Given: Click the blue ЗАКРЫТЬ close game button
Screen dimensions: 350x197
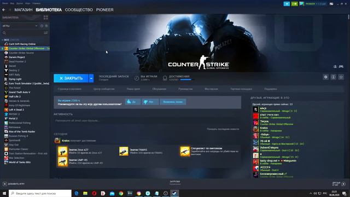Looking at the screenshot, I should click(x=71, y=78).
